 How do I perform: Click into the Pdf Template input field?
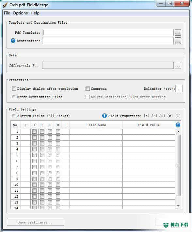tap(108, 32)
